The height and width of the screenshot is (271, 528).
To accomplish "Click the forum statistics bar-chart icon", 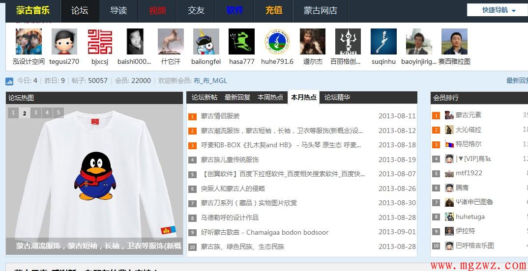I will tap(9, 81).
